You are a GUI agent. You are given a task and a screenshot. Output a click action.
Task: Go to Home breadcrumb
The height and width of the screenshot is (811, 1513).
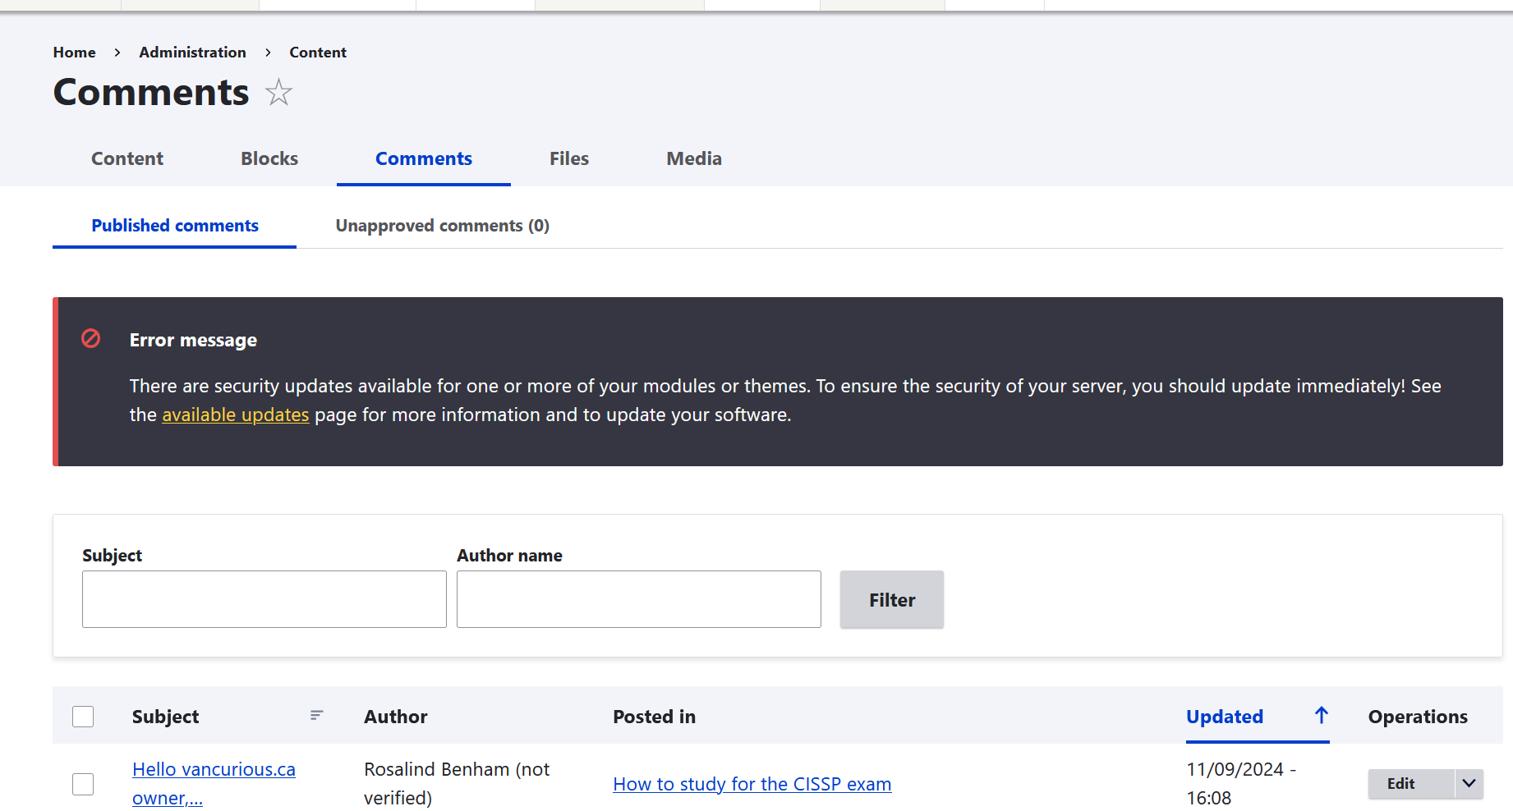point(75,53)
